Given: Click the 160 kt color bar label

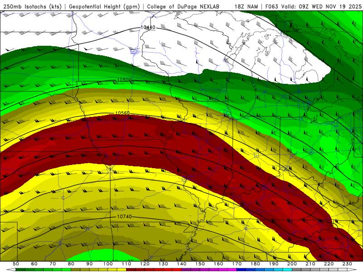Looking at the screenshot, I should coord(218,264).
